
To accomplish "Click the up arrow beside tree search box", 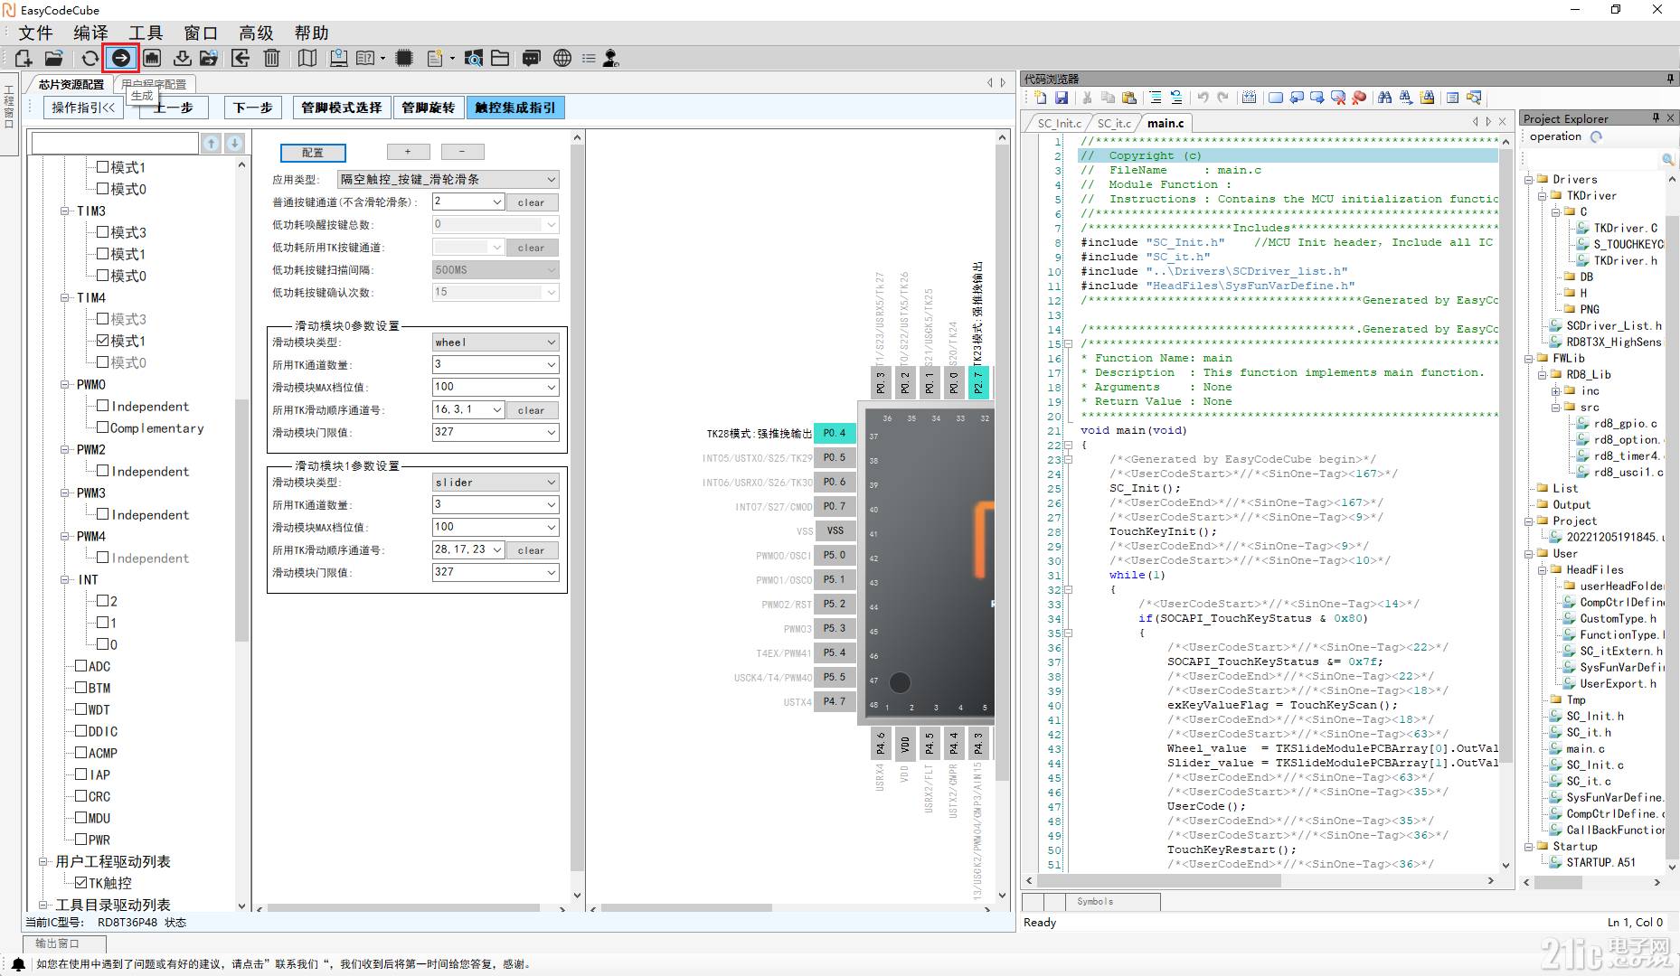I will coord(211,143).
